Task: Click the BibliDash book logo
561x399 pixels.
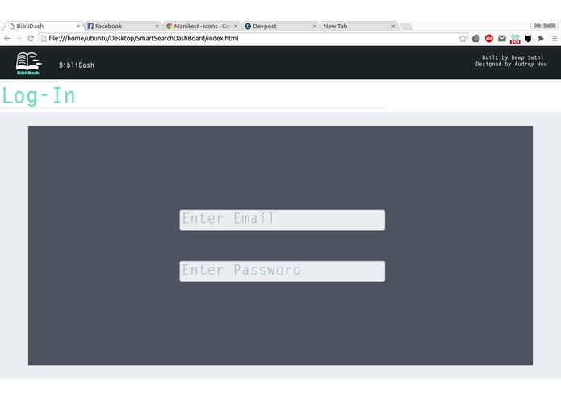Action: click(28, 63)
